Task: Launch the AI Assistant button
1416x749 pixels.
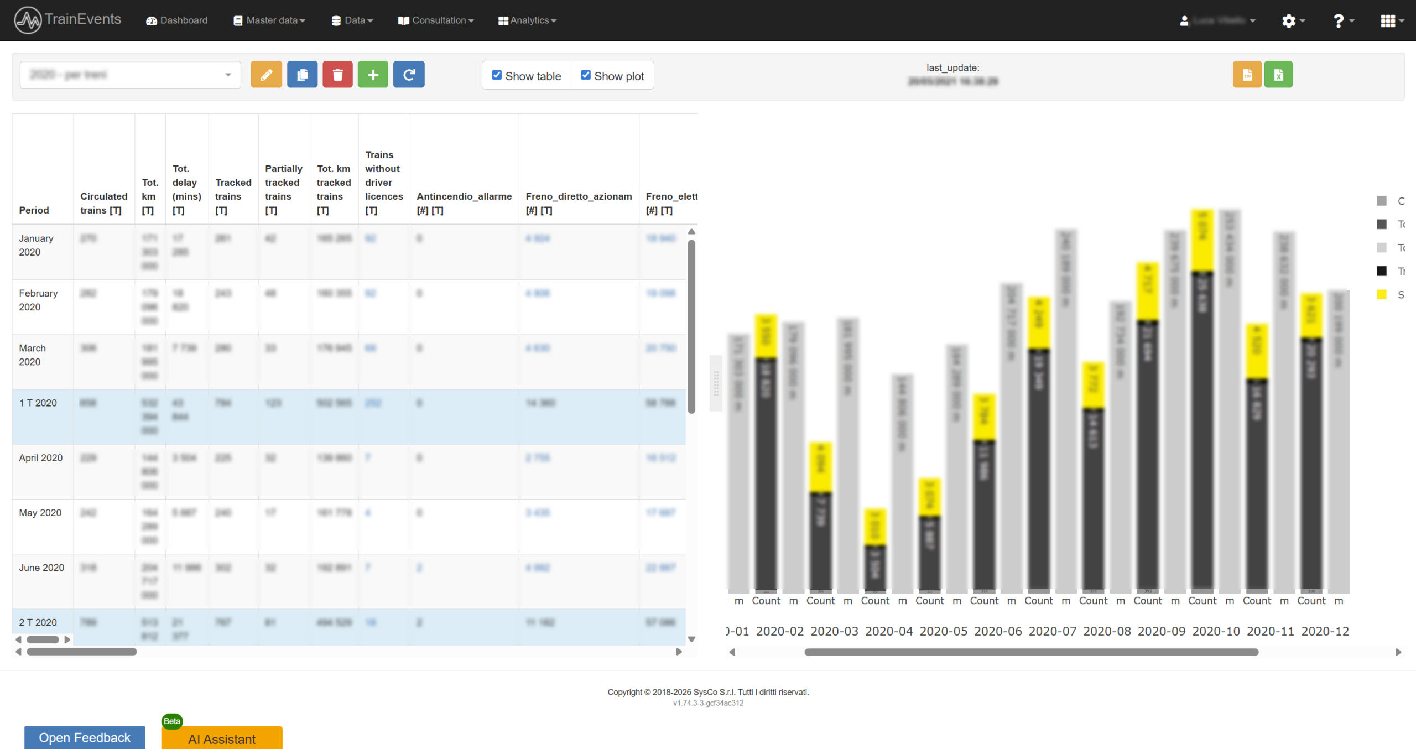Action: click(222, 738)
